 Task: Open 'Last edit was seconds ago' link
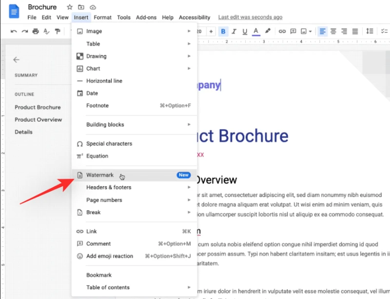(250, 17)
